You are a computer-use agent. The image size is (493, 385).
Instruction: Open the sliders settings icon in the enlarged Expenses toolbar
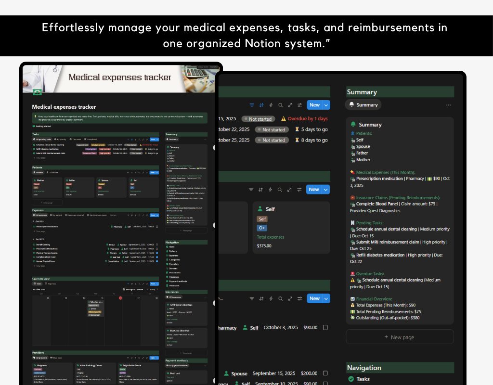[x=299, y=298]
